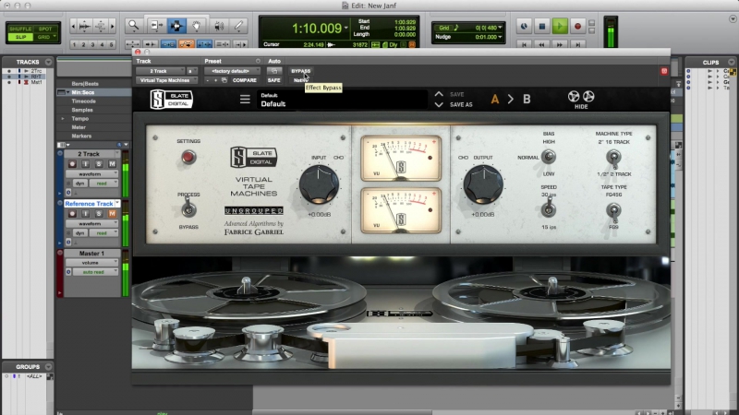Click the COMPARE button

pos(244,80)
